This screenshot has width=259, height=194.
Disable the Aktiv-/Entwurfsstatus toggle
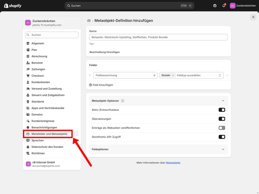click(222, 110)
